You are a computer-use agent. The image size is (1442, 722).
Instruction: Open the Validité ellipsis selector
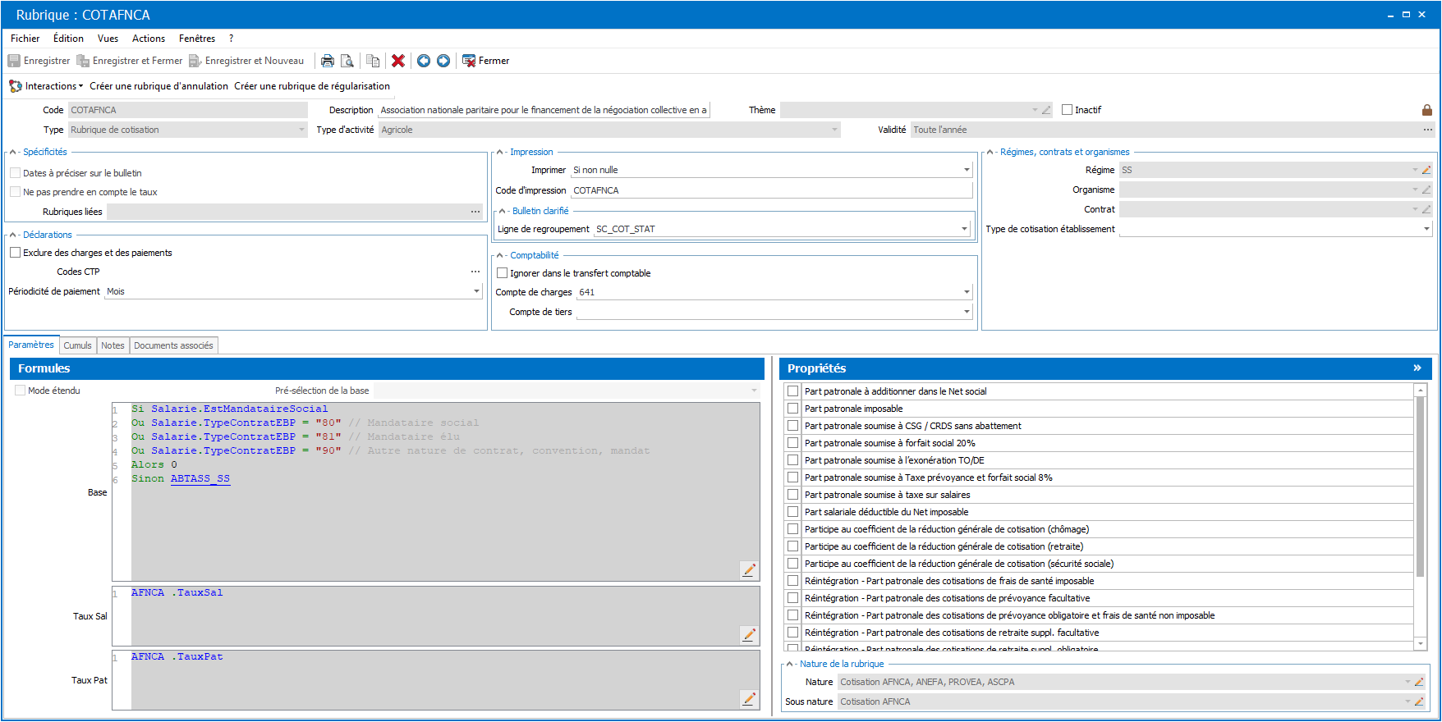click(x=1428, y=130)
